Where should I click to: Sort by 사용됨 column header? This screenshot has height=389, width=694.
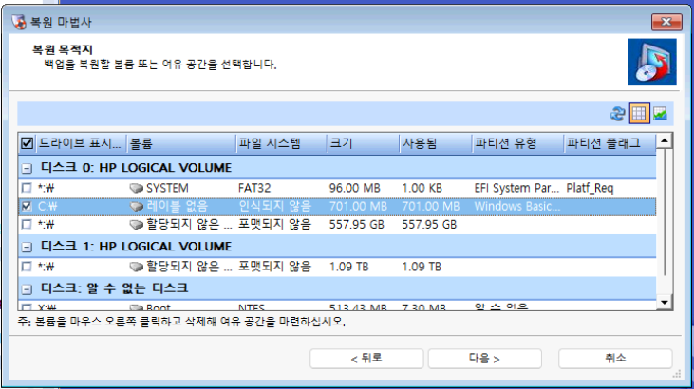click(435, 143)
